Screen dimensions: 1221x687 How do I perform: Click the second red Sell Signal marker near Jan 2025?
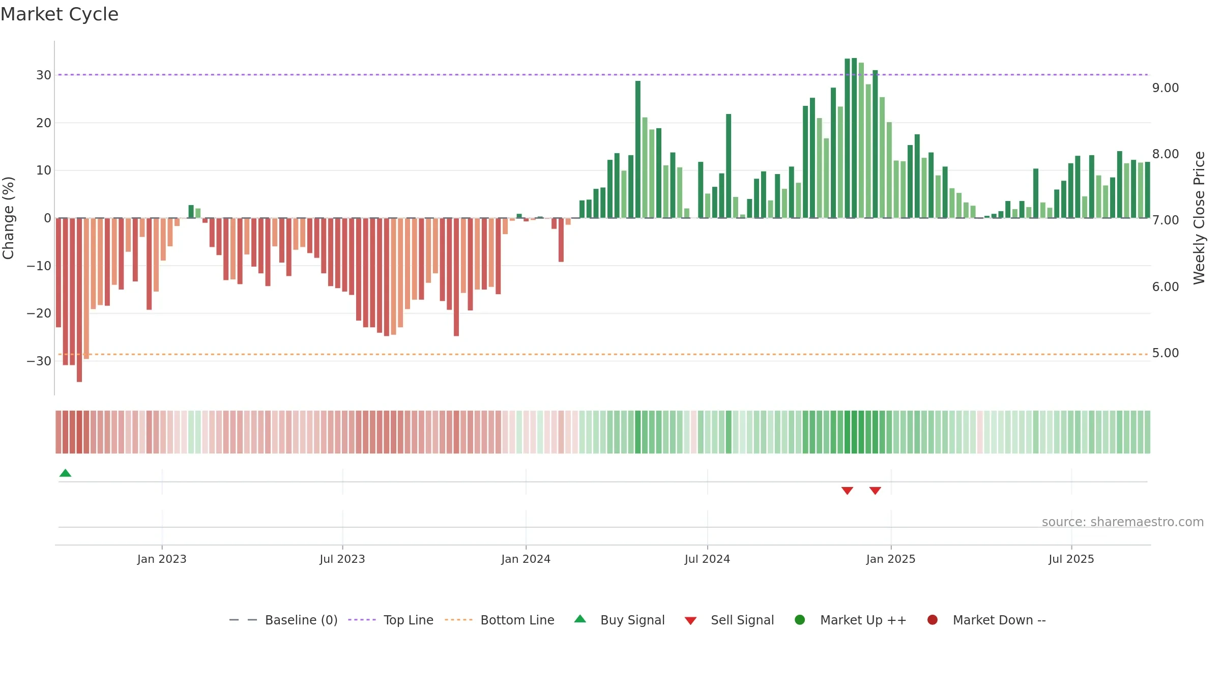click(x=875, y=491)
